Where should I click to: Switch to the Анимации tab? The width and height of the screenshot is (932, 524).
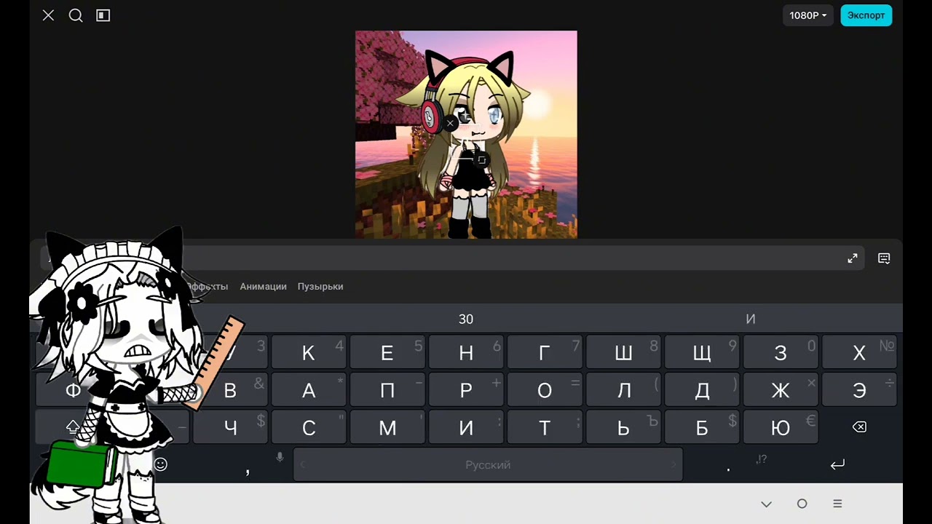click(263, 287)
